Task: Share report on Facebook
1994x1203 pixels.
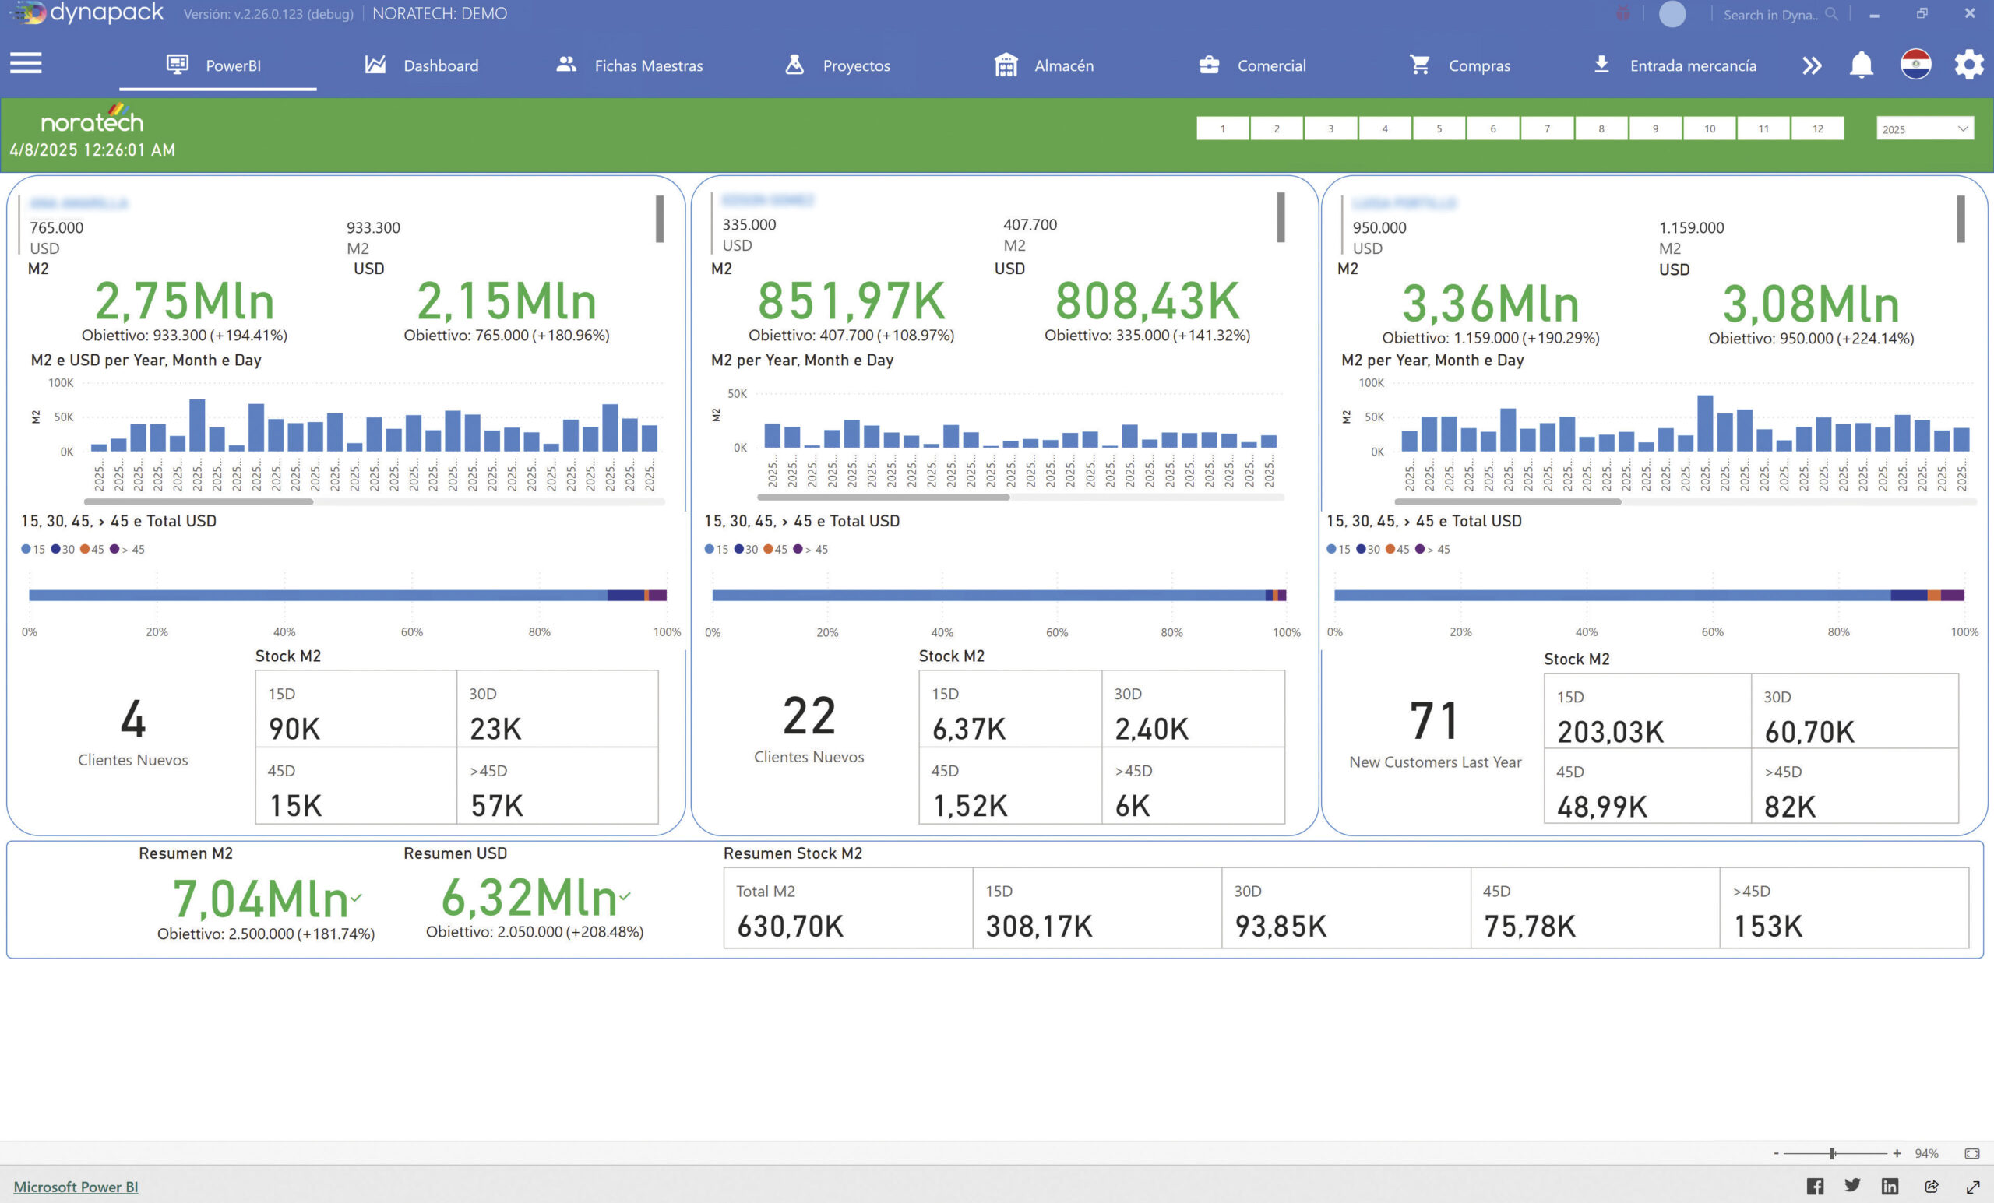Action: (1815, 1186)
